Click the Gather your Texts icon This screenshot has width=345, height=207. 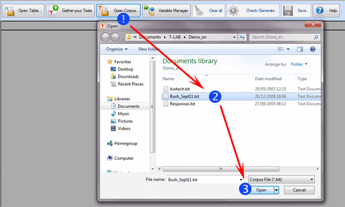click(x=53, y=10)
